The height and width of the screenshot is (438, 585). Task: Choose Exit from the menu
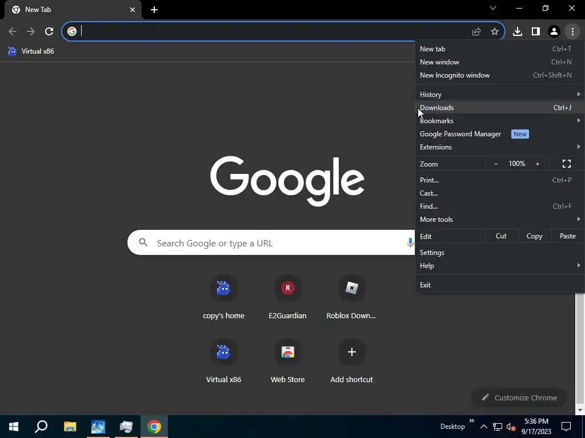pyautogui.click(x=500, y=285)
